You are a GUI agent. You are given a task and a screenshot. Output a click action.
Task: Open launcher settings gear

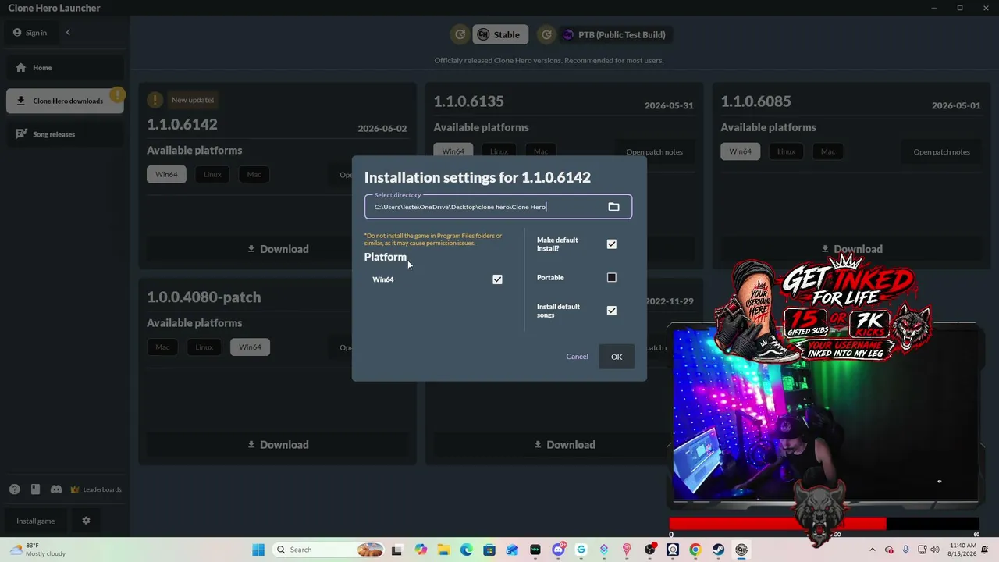tap(86, 521)
